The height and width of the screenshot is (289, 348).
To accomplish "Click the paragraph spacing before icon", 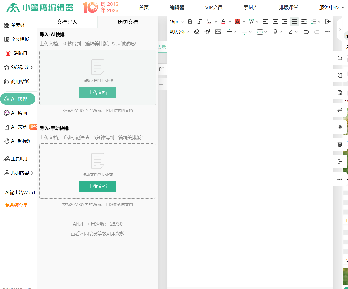I will click(229, 32).
